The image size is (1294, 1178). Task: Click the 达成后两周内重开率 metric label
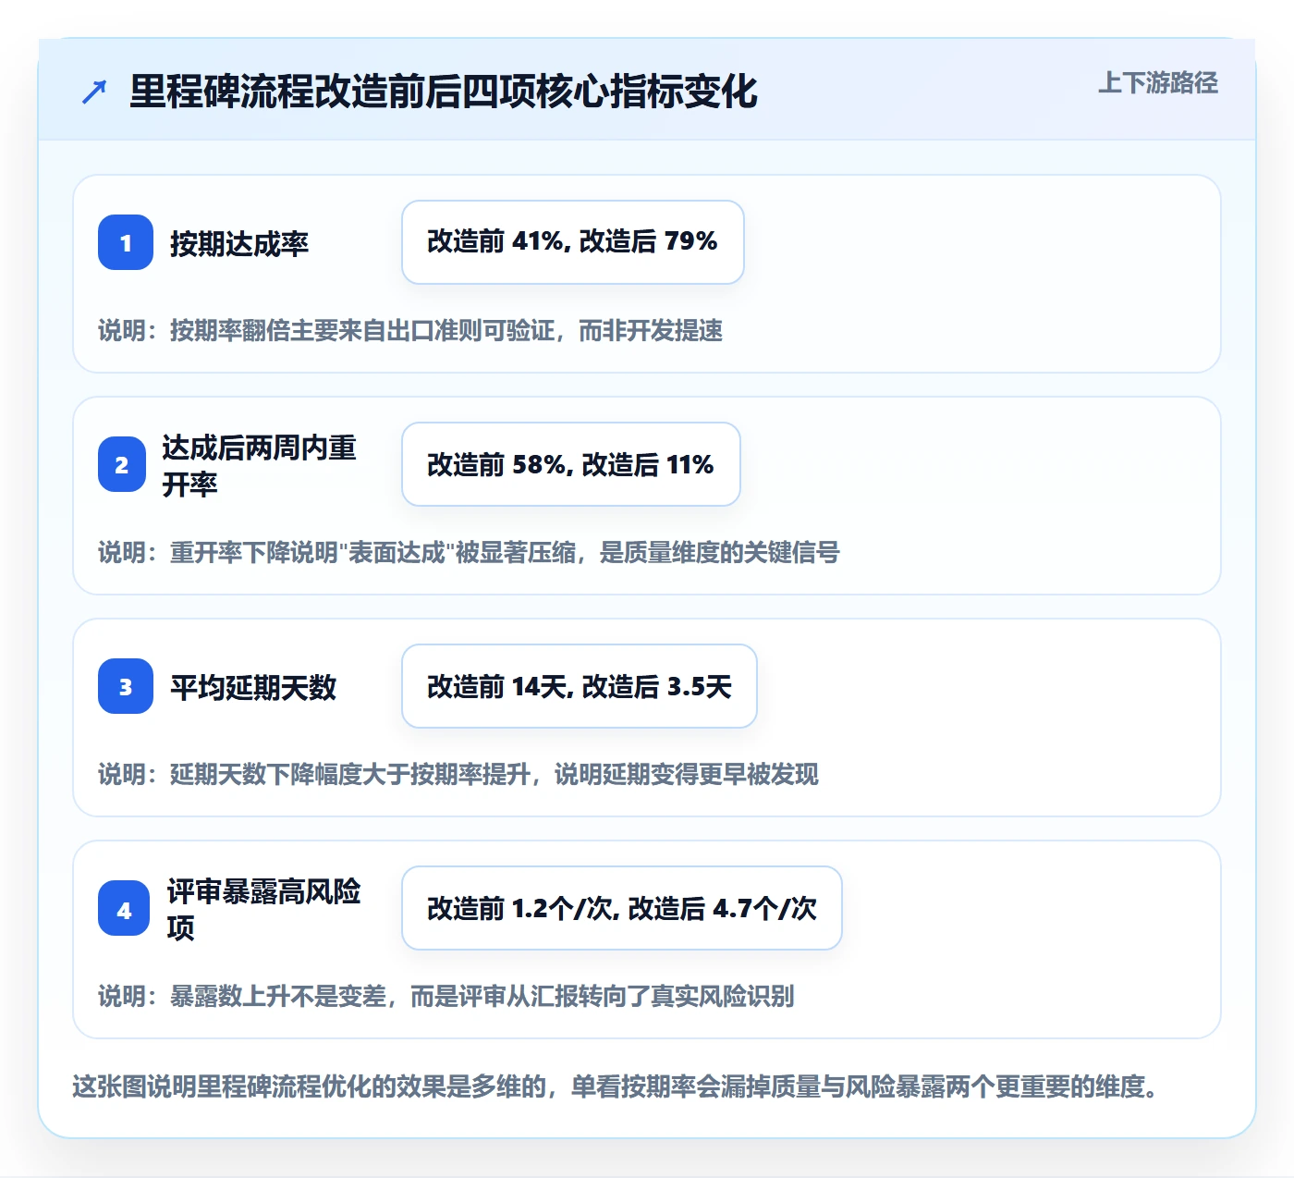260,465
